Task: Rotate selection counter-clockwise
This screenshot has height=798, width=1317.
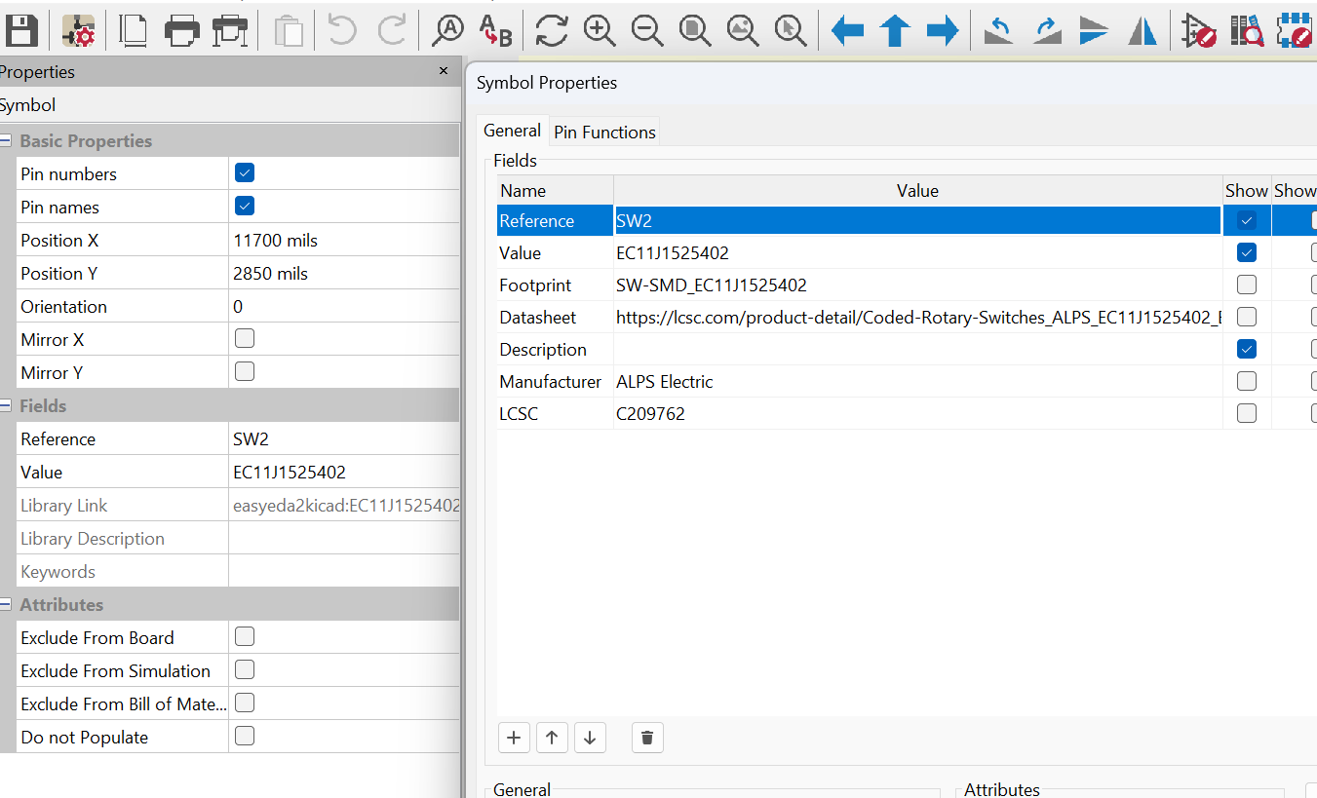Action: click(999, 30)
